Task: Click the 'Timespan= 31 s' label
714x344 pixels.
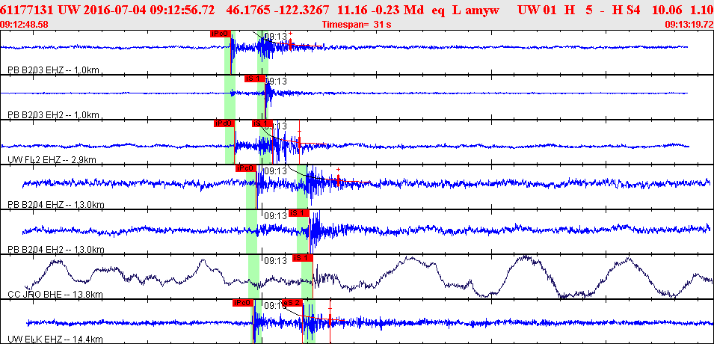Action: (357, 24)
